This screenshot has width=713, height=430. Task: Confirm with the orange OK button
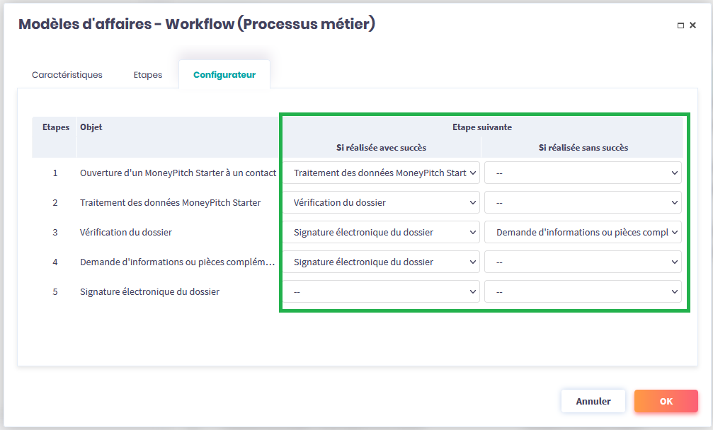point(666,401)
